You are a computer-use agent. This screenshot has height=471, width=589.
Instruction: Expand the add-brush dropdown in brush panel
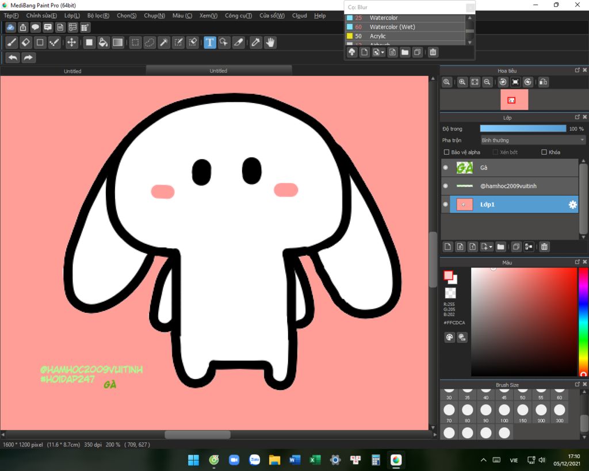(x=378, y=52)
